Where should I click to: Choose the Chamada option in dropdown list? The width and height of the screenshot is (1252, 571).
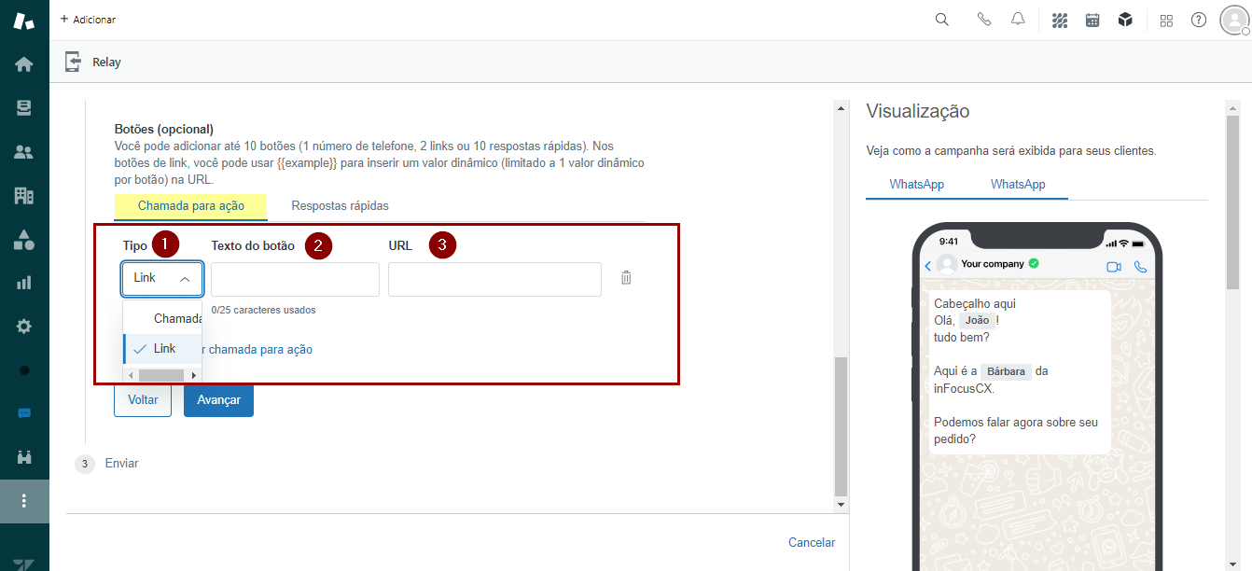pos(177,318)
